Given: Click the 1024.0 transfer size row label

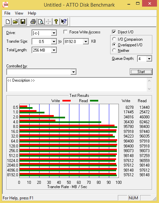Looking at the screenshot, I should click(13, 161).
